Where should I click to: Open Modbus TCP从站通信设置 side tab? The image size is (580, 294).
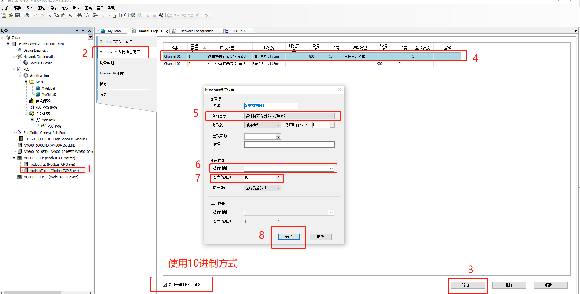point(120,52)
